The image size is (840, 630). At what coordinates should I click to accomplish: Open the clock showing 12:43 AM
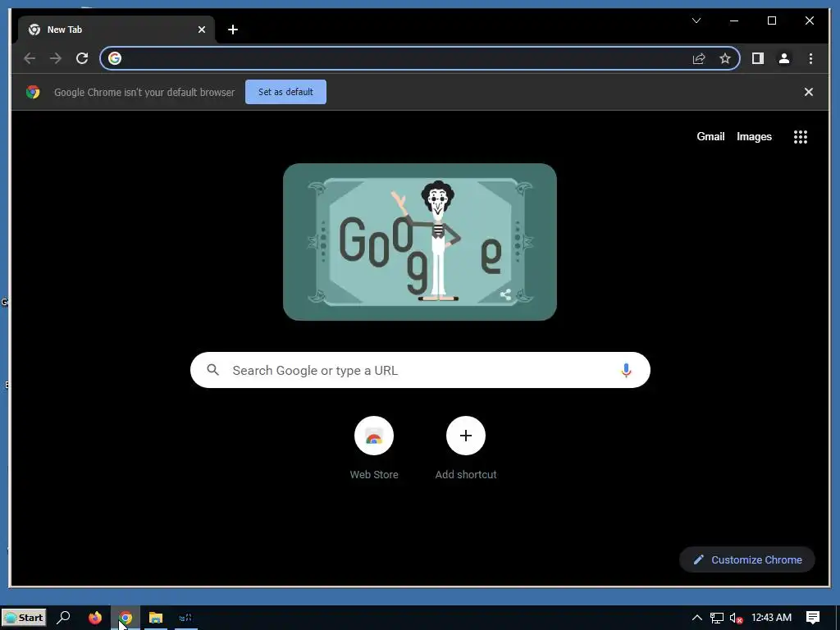coord(771,618)
